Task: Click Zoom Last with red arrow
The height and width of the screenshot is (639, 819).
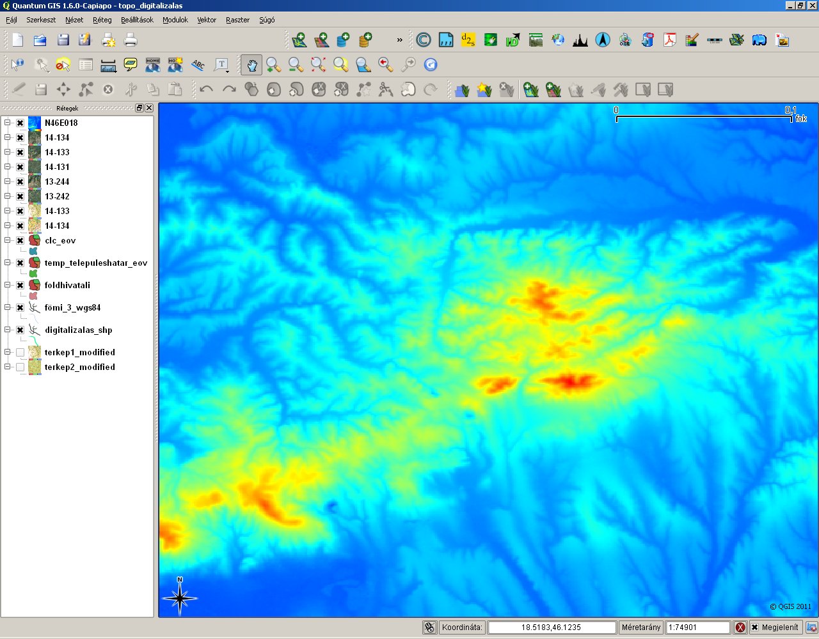Action: pos(385,65)
